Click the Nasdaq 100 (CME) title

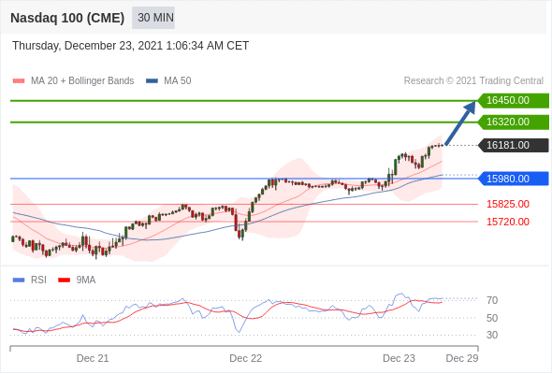pos(67,18)
